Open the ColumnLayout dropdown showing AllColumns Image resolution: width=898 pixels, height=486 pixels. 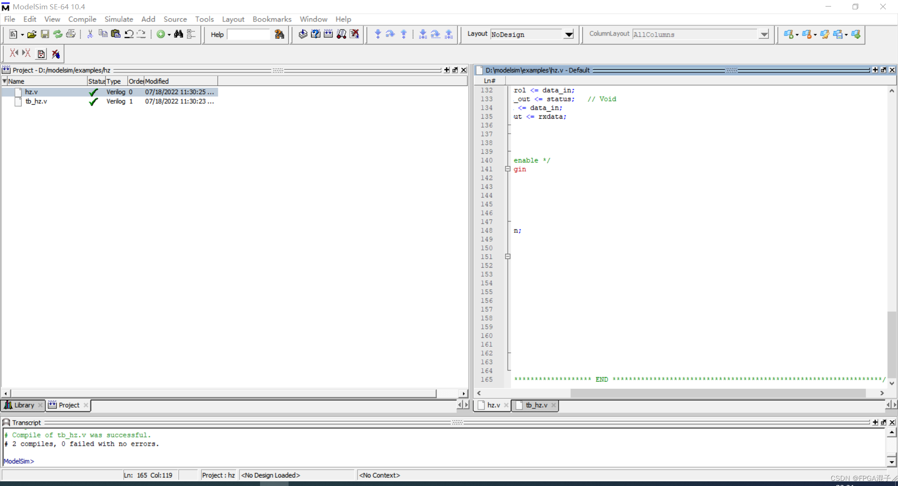pyautogui.click(x=764, y=34)
